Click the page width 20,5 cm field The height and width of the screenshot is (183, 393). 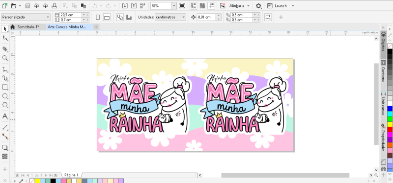[x=71, y=15]
